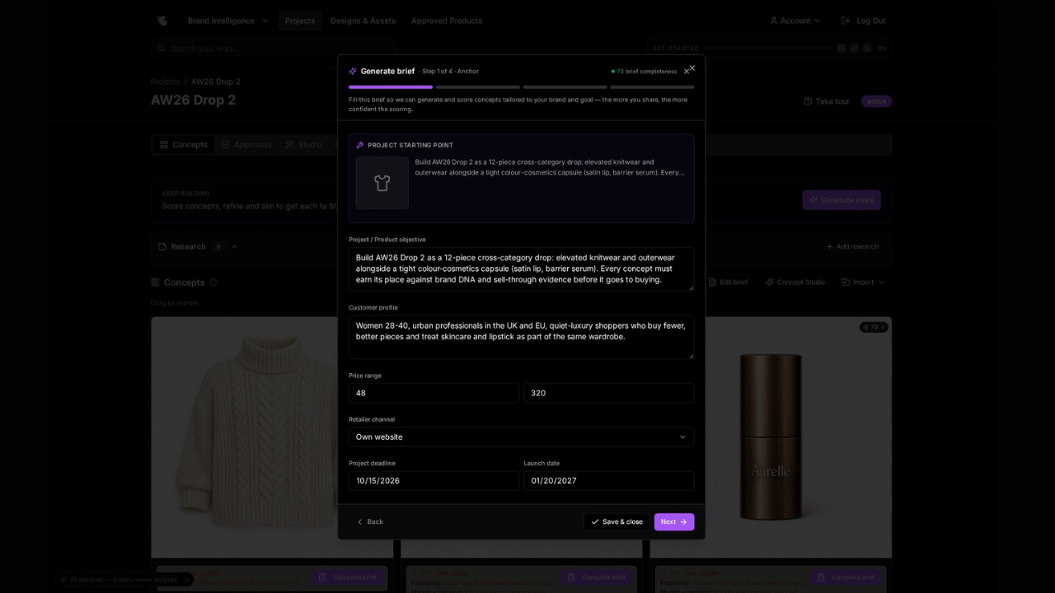Click the key icon next to Project Starting Point
This screenshot has height=593, width=1055.
click(x=360, y=145)
